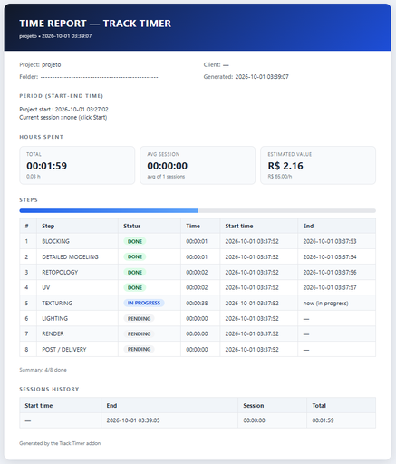
Task: Click the DONE badge in RETOPOLOGY row
Action: 135,272
